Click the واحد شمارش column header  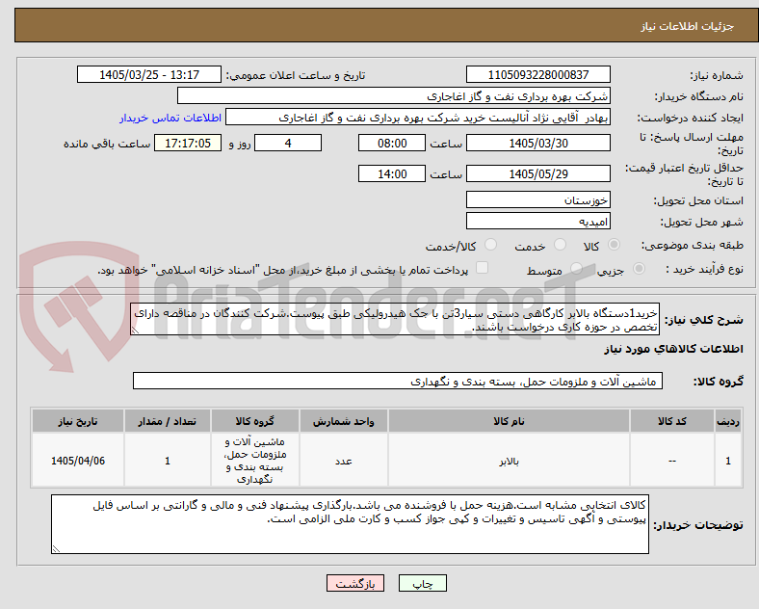(343, 421)
